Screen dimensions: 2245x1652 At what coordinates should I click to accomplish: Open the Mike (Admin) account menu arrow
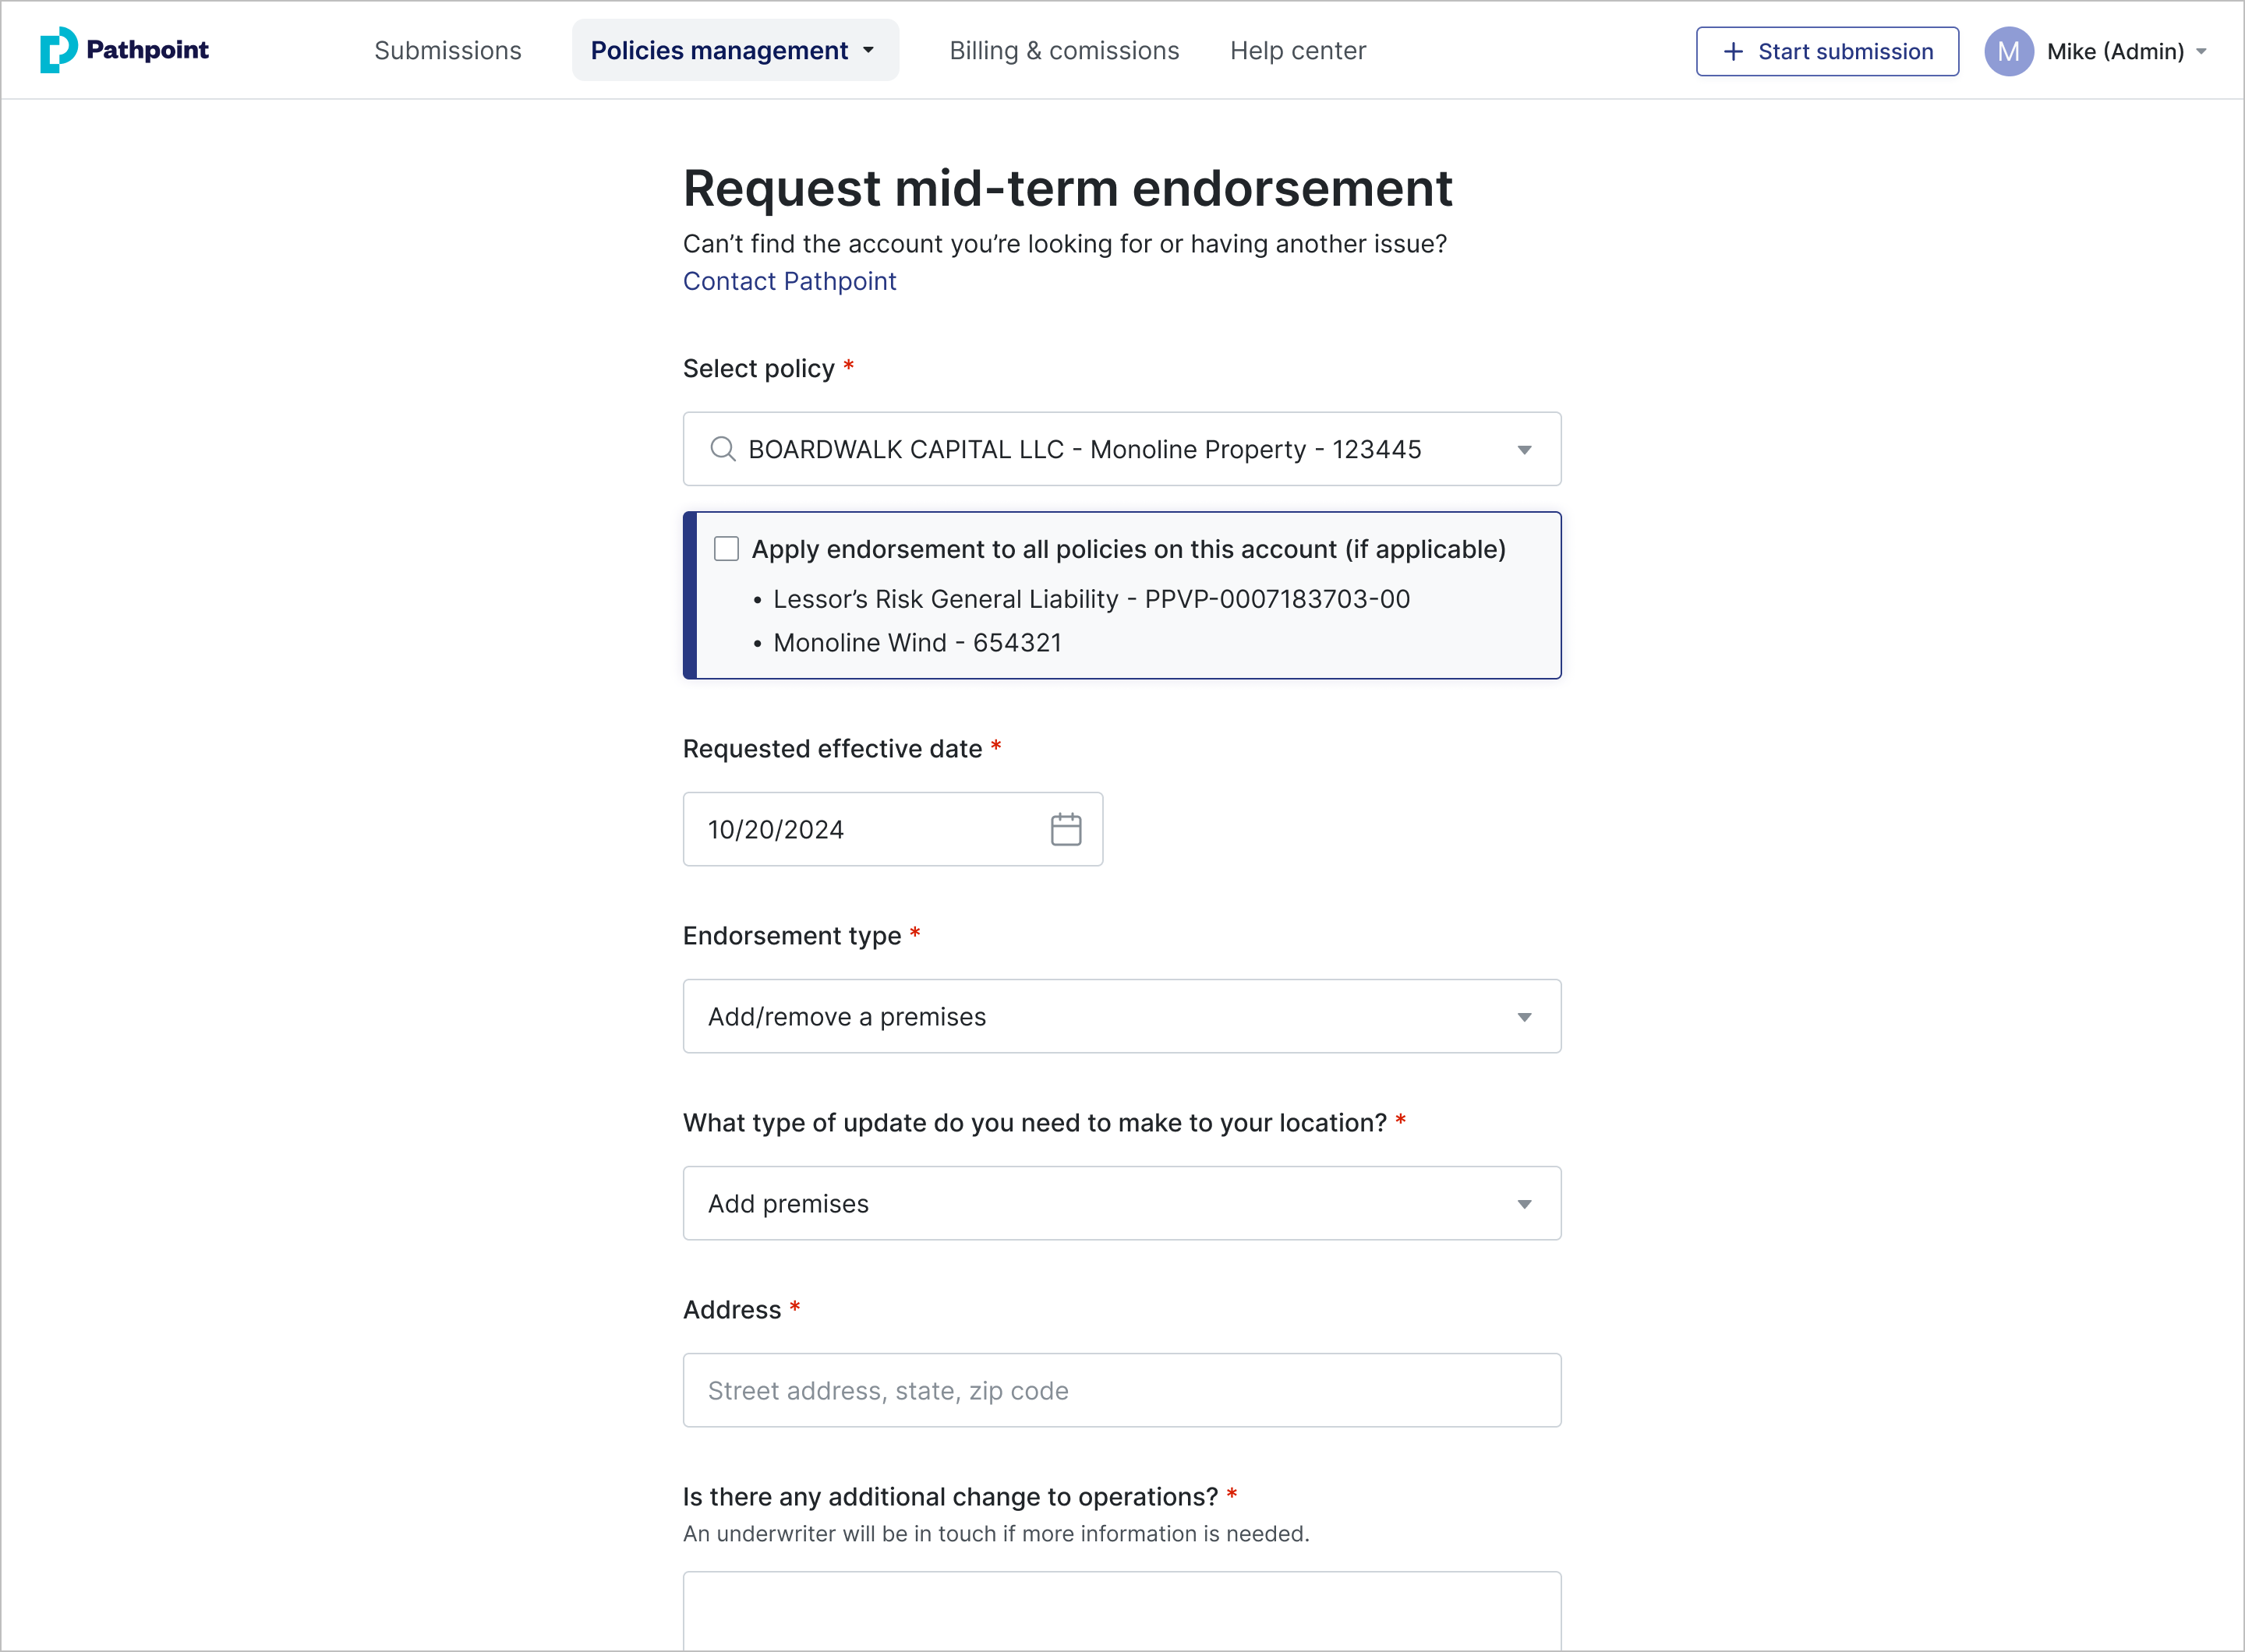point(2201,51)
